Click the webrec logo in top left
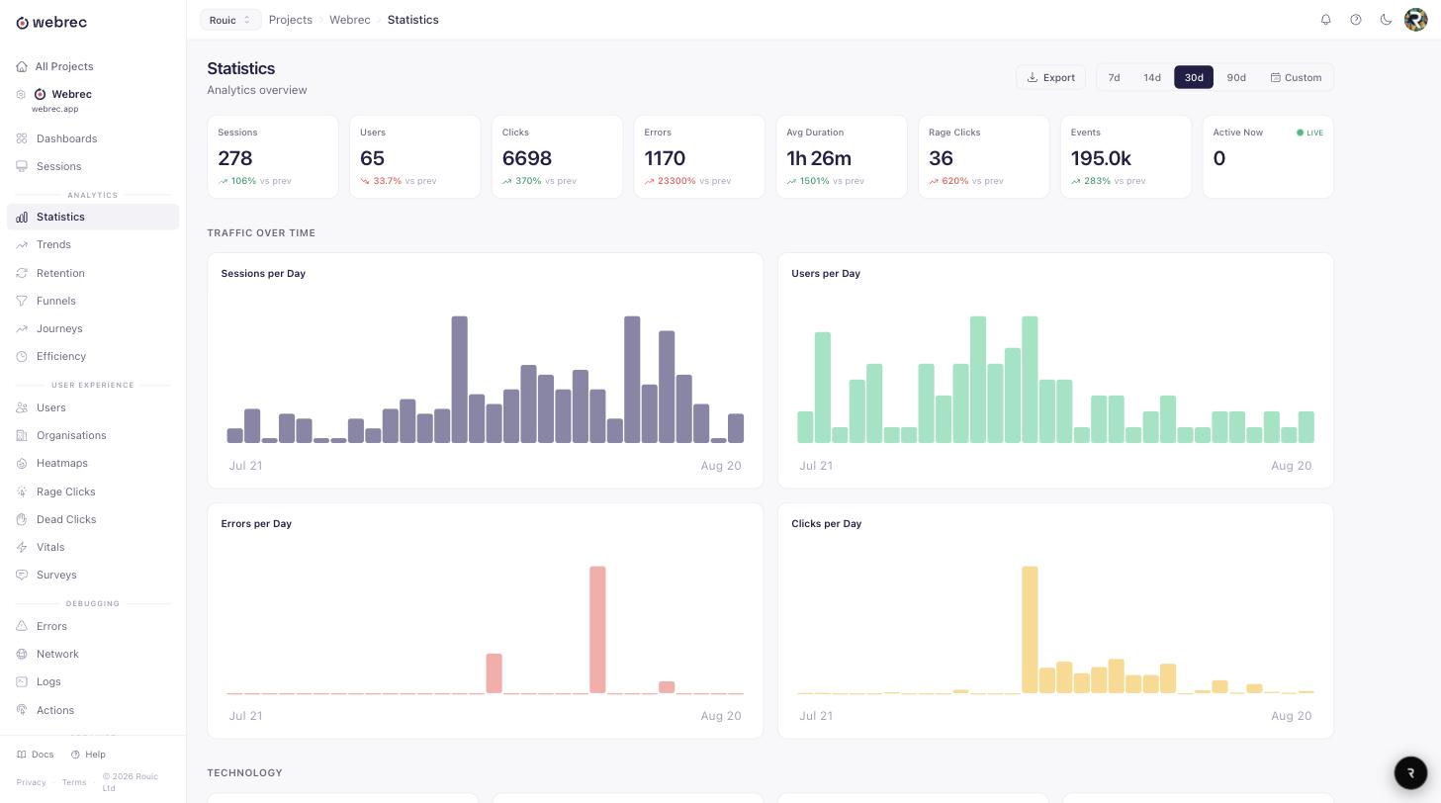Image resolution: width=1441 pixels, height=803 pixels. pos(51,22)
